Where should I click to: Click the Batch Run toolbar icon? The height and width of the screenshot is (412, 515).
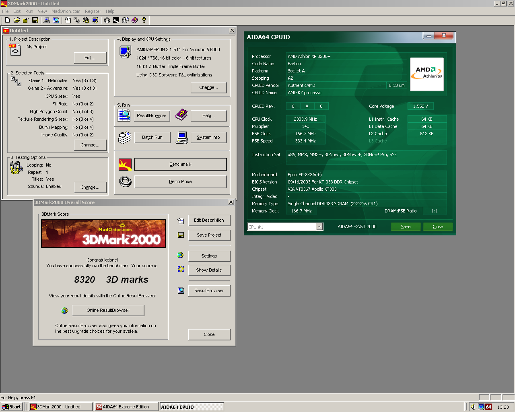[125, 20]
